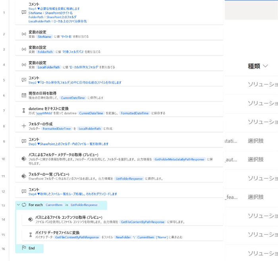Click the SharePoint icon for フォルダーの一覧
This screenshot has height=261, width=278.
coord(24,176)
